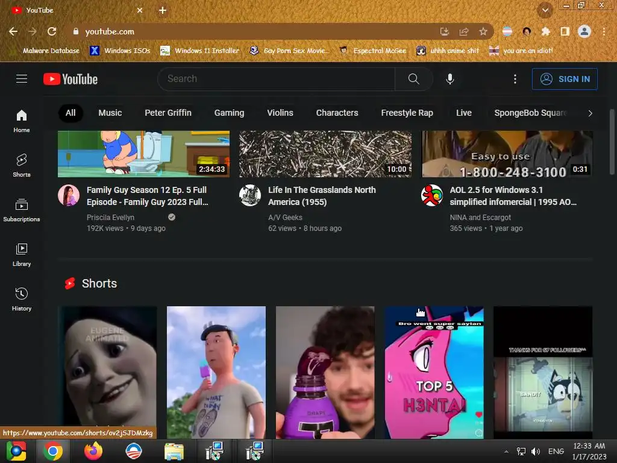Open Family Guy video thumbnail

point(143,154)
